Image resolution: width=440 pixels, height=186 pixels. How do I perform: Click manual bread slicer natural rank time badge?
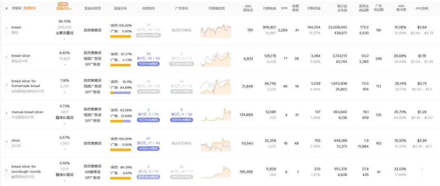[148, 120]
